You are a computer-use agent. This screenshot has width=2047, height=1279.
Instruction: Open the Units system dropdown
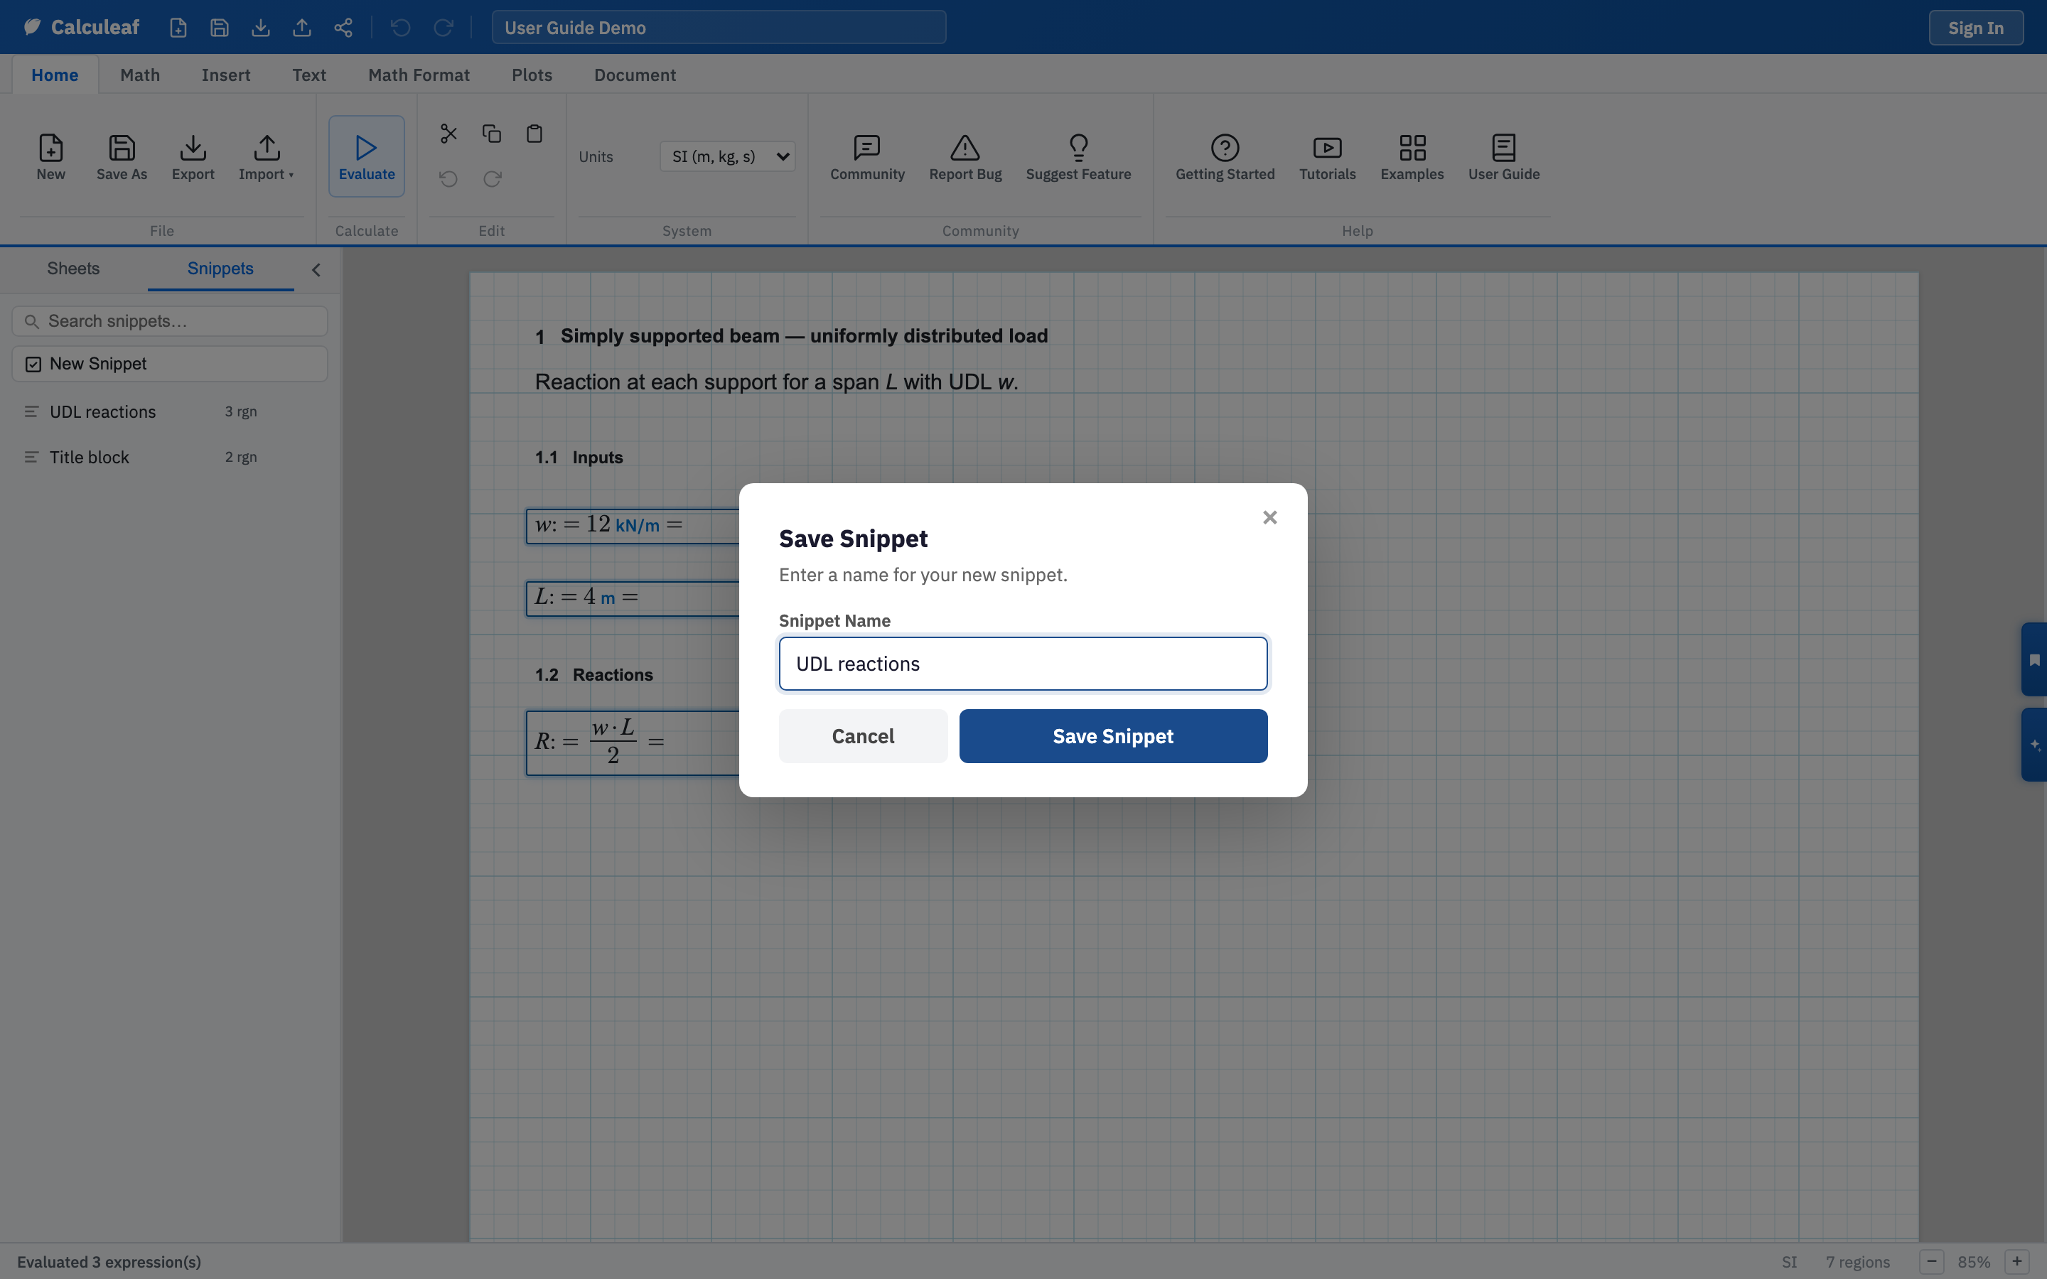click(727, 156)
